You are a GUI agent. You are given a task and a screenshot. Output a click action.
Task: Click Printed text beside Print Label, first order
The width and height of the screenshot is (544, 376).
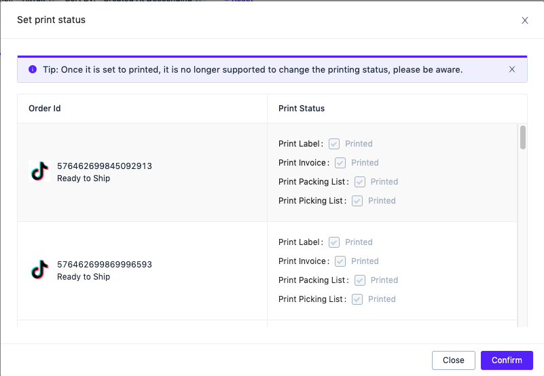point(359,144)
